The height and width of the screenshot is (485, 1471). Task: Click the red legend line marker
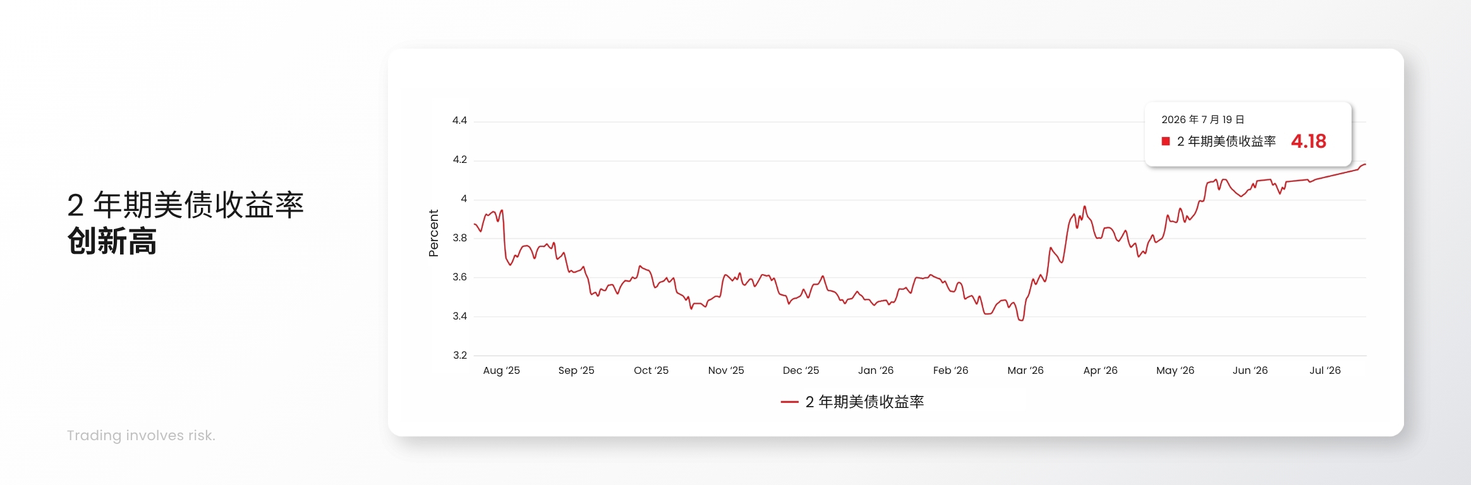(x=789, y=402)
